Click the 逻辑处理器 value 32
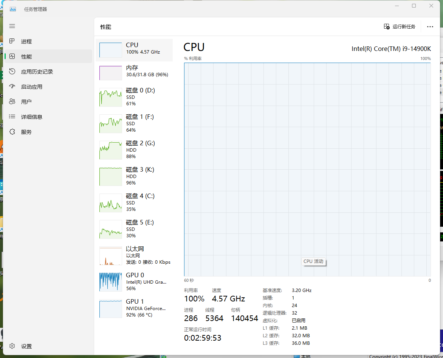 294,313
